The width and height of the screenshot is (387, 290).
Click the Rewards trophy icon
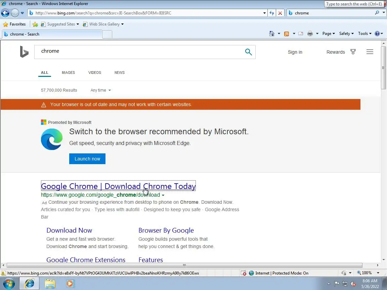tap(353, 52)
